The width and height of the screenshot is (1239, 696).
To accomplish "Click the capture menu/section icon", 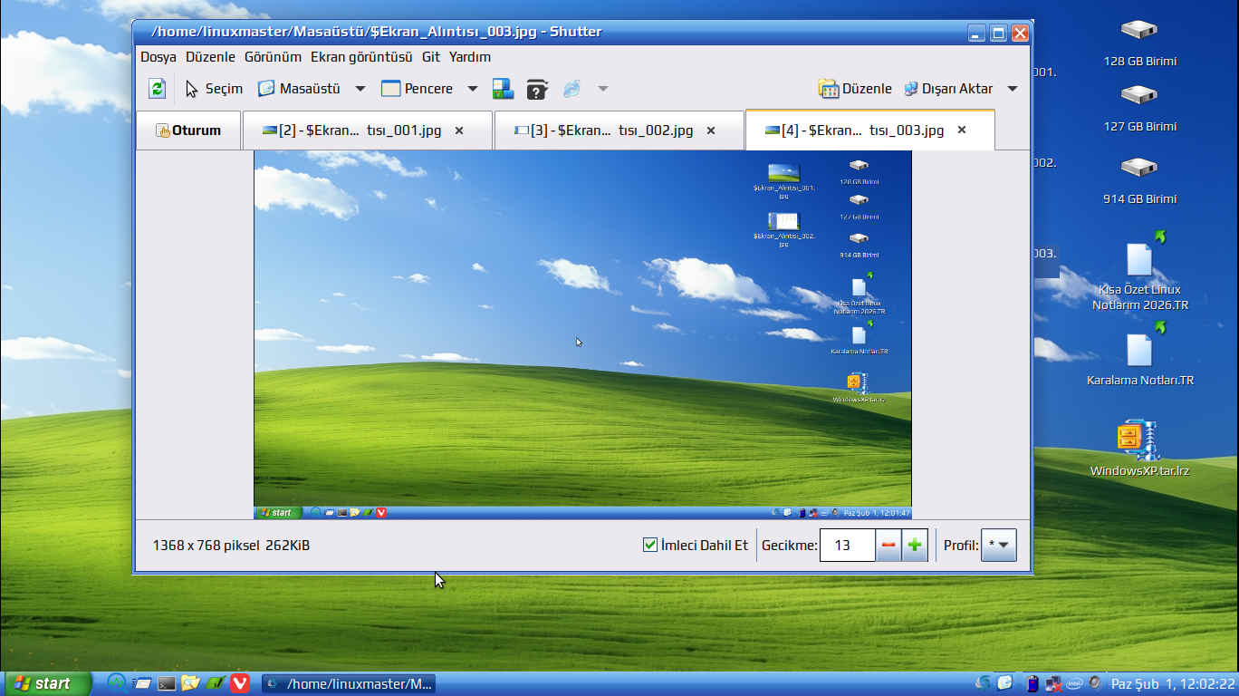I will coord(503,89).
